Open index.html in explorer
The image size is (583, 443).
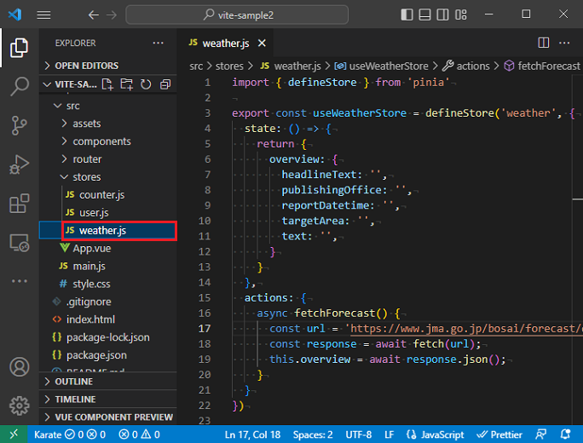(108, 319)
